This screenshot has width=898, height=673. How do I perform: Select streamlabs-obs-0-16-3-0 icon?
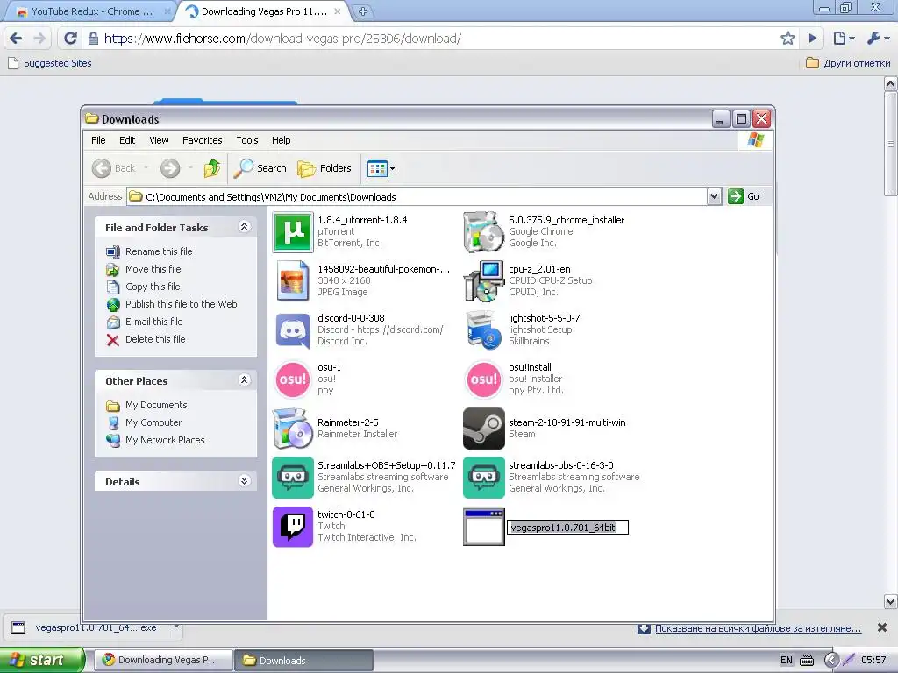click(484, 478)
